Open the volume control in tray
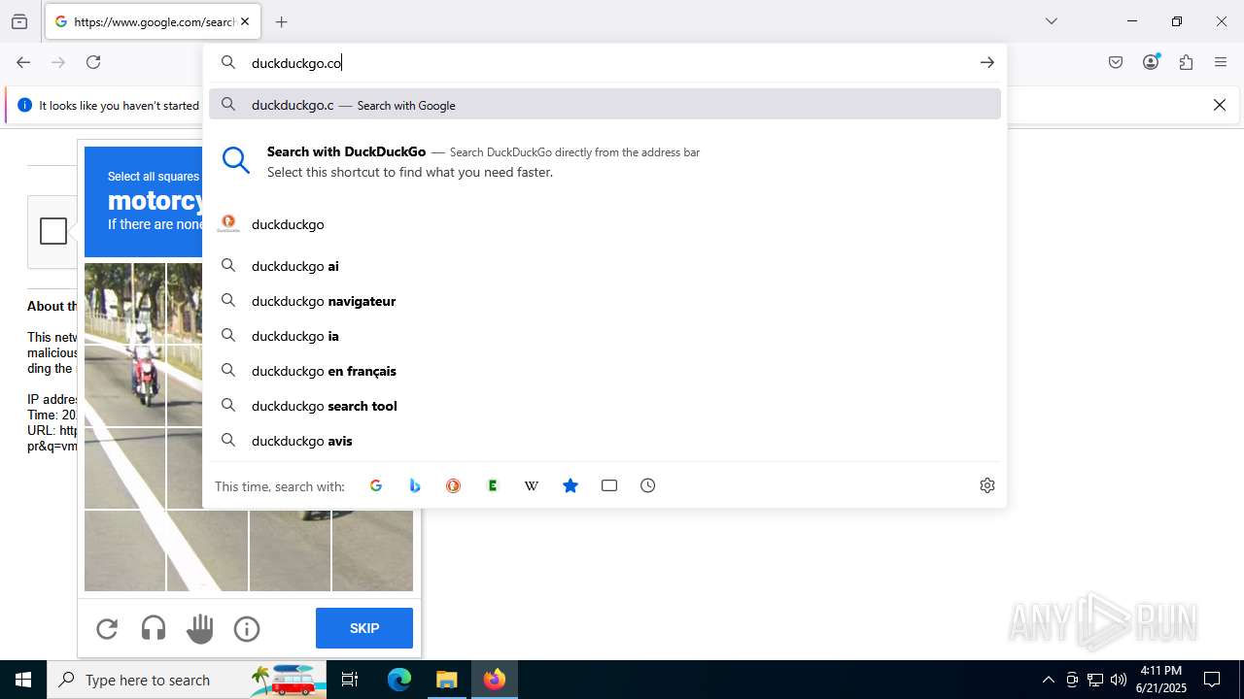This screenshot has width=1244, height=699. point(1119,680)
